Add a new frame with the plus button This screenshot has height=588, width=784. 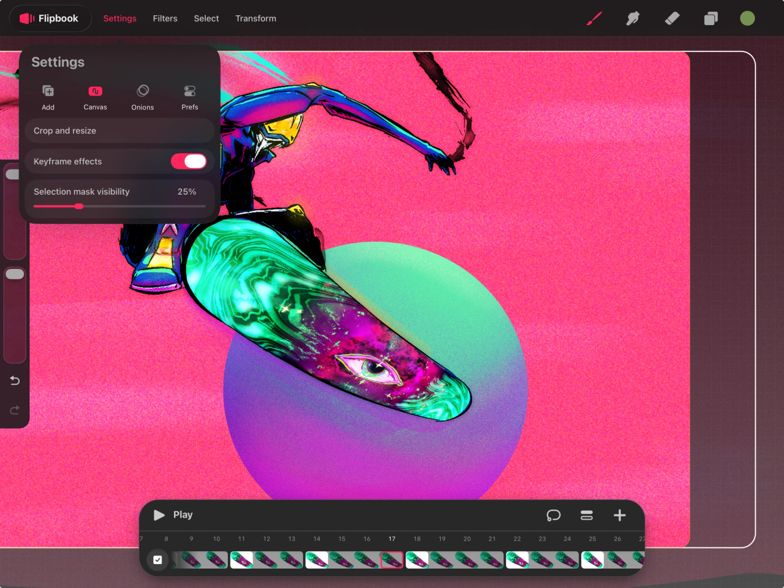(619, 515)
